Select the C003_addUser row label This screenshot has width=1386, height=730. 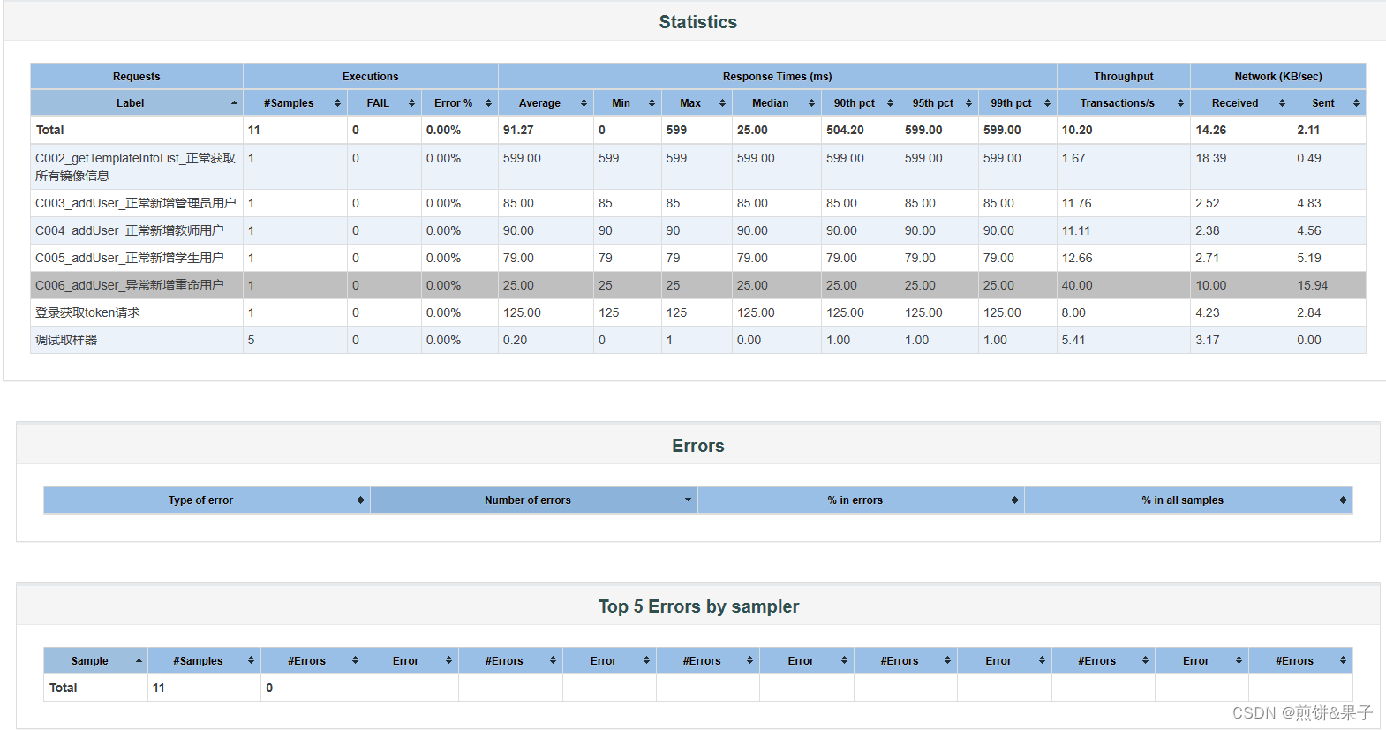(135, 203)
